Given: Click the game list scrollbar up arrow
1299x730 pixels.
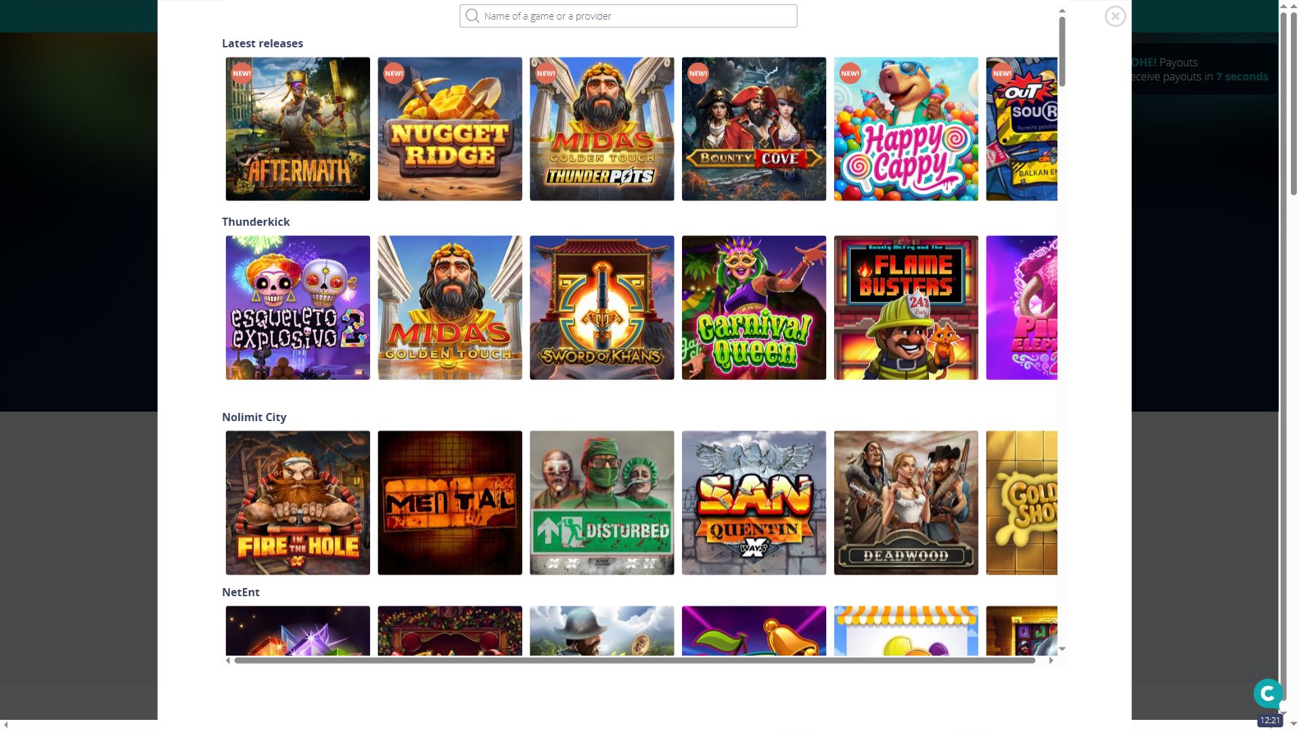Looking at the screenshot, I should [x=1062, y=11].
